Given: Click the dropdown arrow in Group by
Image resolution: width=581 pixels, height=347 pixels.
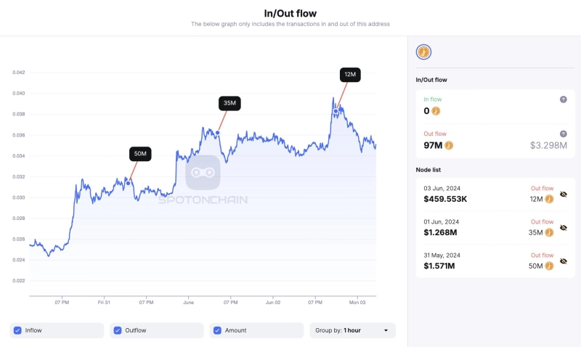Looking at the screenshot, I should point(386,330).
